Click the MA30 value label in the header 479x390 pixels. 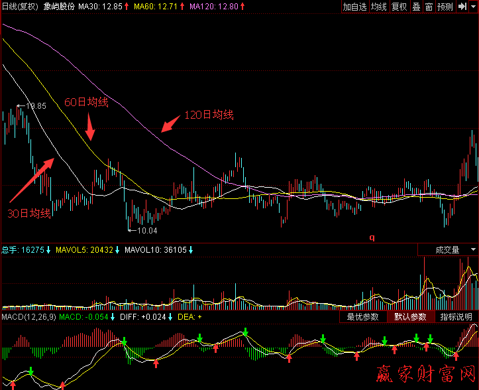coord(100,7)
